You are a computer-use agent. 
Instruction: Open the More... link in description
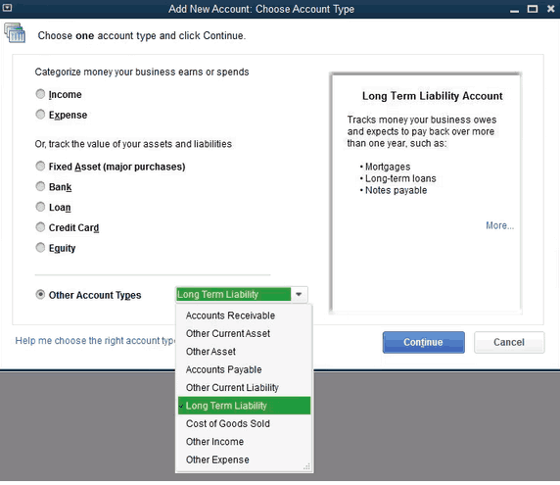point(499,225)
